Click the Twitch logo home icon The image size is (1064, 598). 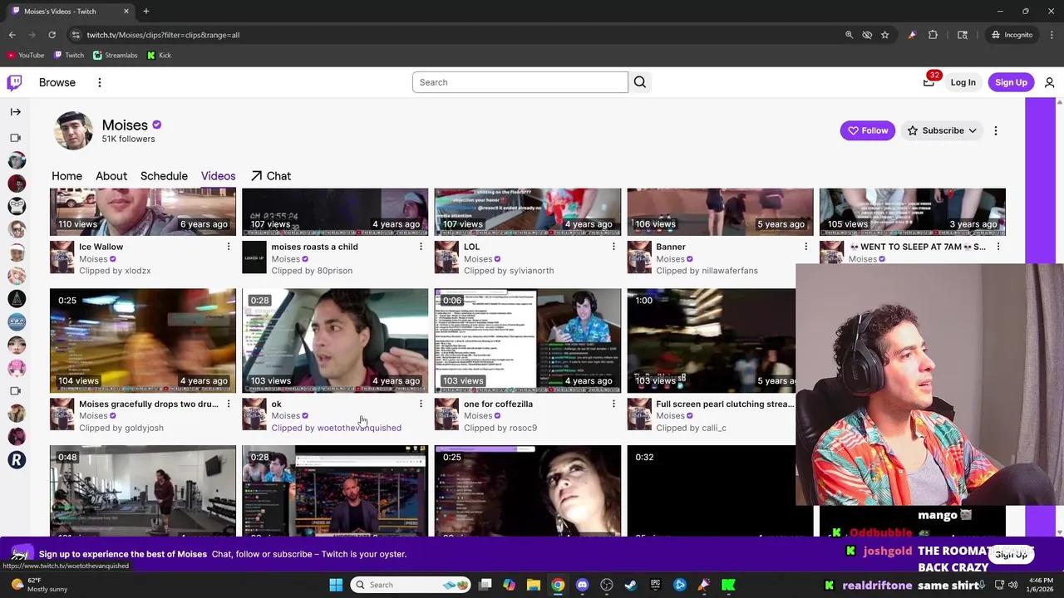[14, 82]
